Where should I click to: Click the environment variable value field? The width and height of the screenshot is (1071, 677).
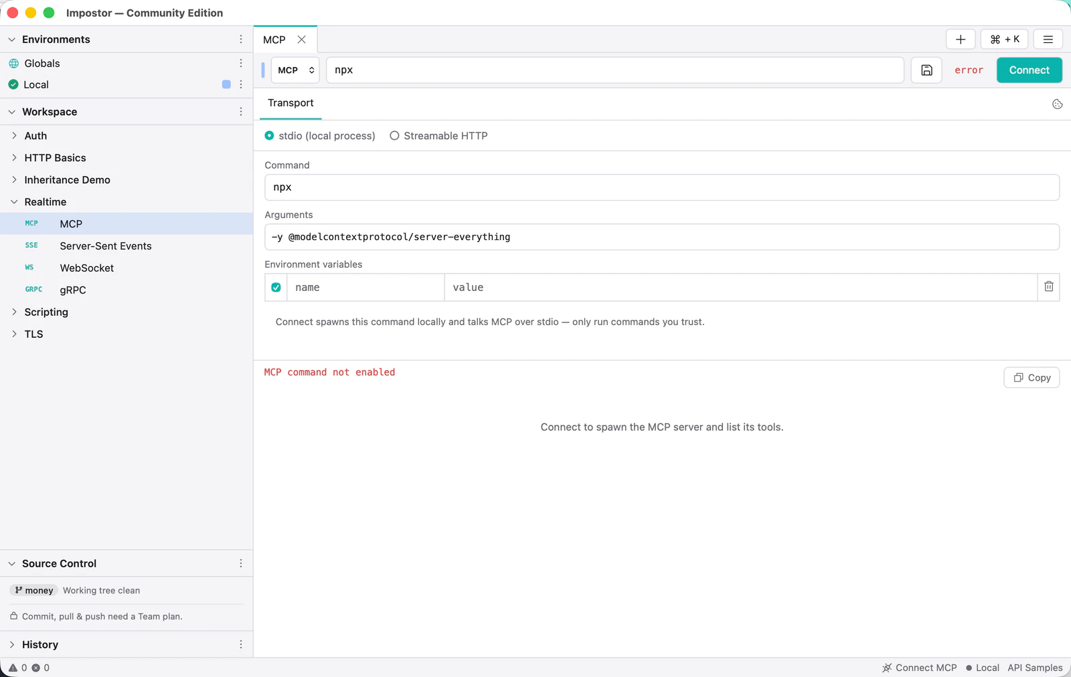click(740, 287)
